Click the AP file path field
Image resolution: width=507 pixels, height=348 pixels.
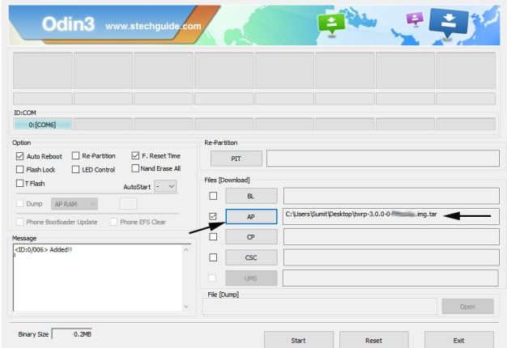[391, 216]
